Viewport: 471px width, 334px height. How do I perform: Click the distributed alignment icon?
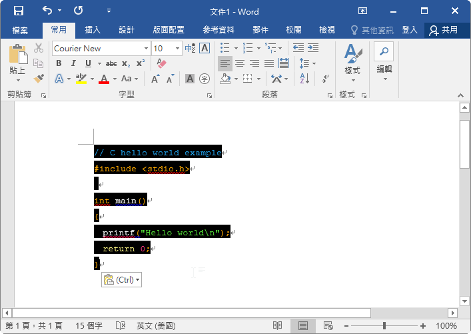284,63
